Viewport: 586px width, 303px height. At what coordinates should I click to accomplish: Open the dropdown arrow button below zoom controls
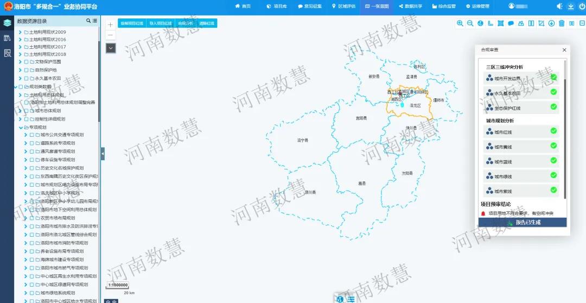(x=110, y=48)
